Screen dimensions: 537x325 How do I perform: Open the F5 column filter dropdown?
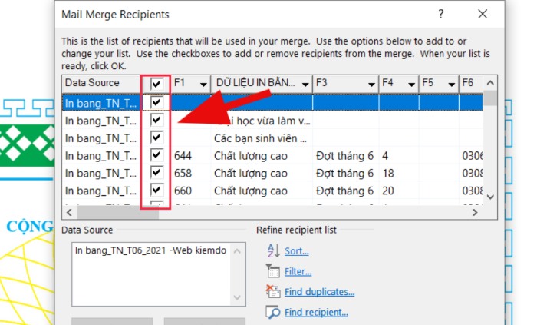[x=450, y=84]
